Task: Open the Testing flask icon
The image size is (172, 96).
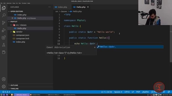Action: pos(3,45)
